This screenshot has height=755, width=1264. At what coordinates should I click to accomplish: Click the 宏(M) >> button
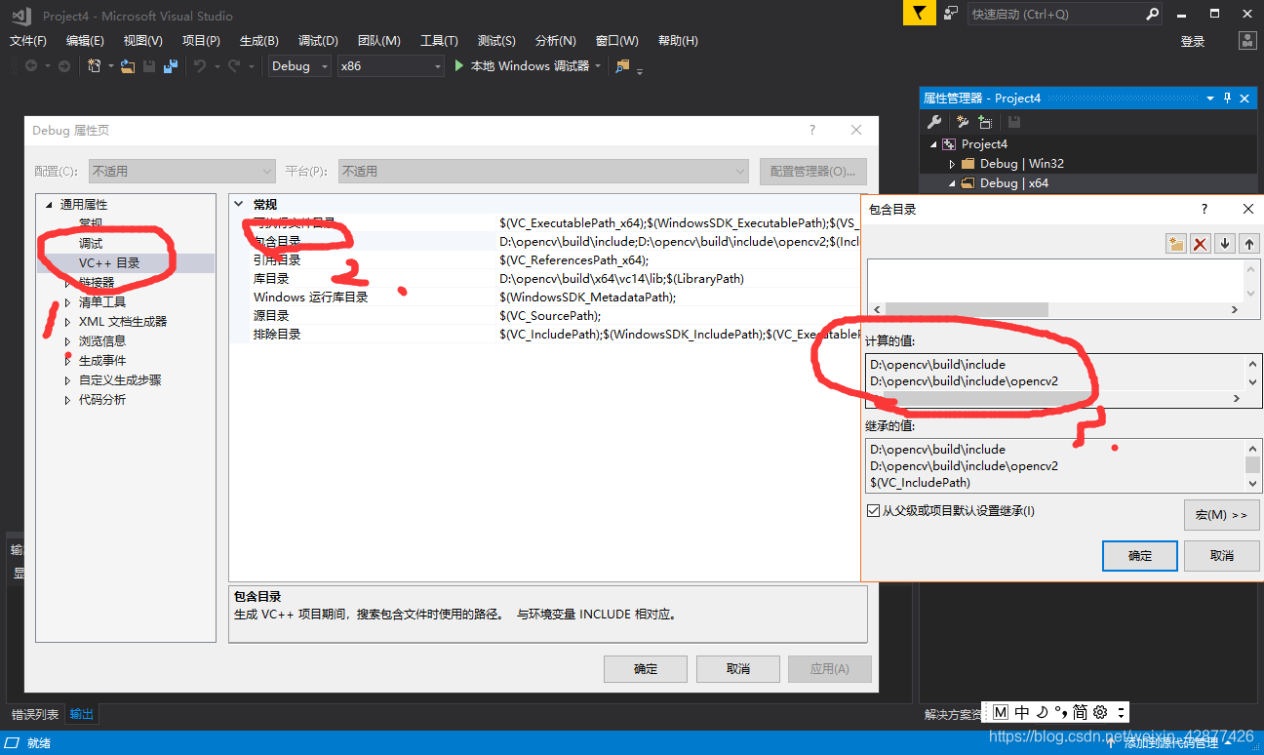tap(1222, 515)
